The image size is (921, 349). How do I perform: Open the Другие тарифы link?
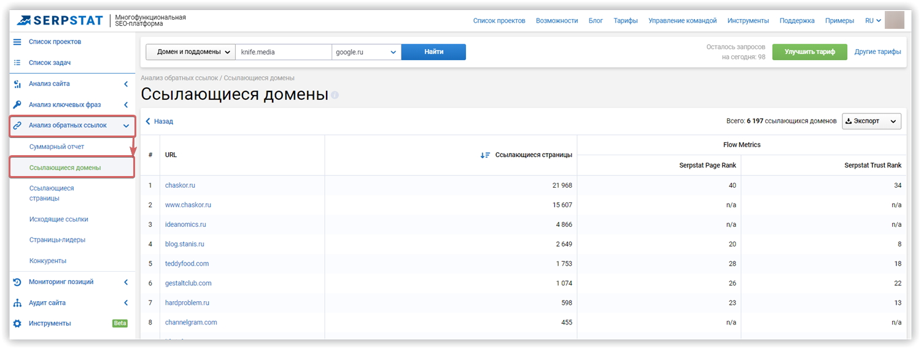[878, 52]
